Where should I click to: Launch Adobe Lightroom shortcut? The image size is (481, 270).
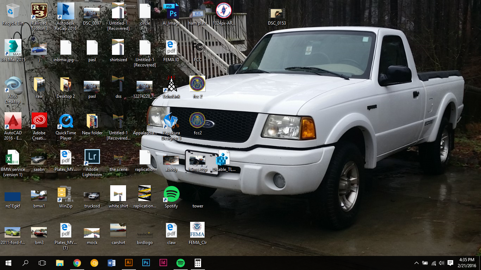click(x=92, y=163)
